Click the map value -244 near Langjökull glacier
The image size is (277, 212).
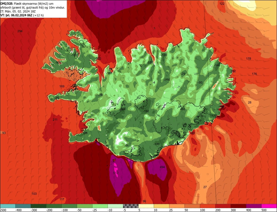point(122,109)
